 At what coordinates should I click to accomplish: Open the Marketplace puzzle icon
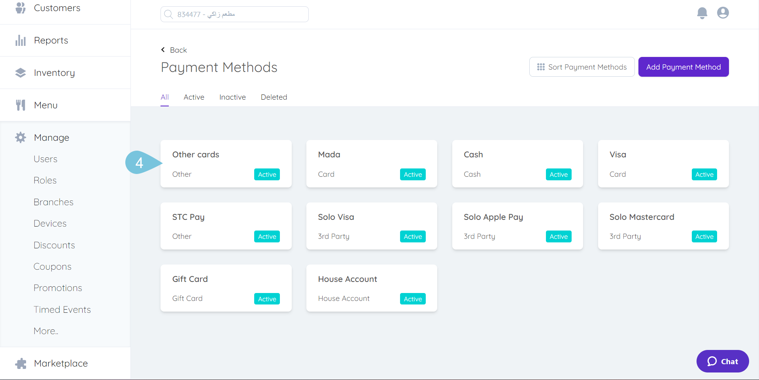coord(20,363)
